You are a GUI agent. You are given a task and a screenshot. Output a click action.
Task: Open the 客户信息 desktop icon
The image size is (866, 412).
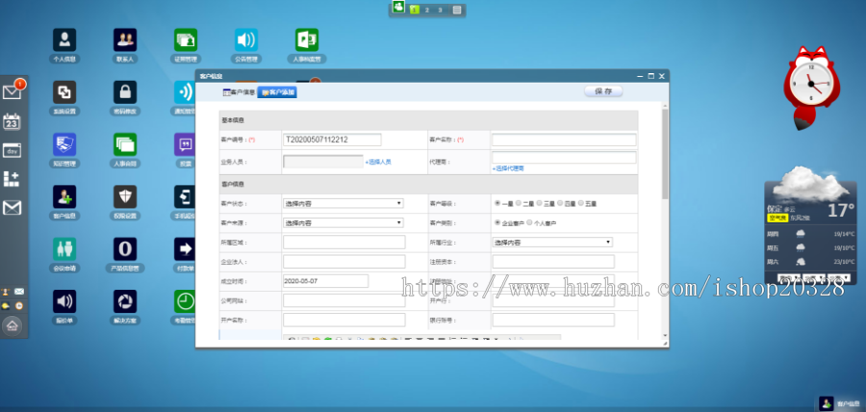tap(64, 196)
